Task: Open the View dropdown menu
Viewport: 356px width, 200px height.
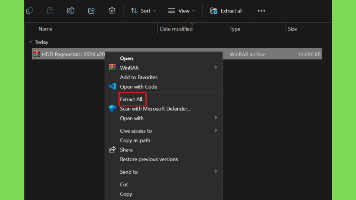Action: coord(181,11)
